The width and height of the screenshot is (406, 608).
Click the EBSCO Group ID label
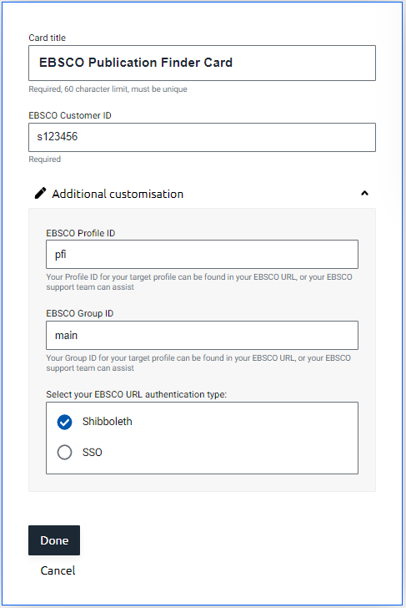80,313
